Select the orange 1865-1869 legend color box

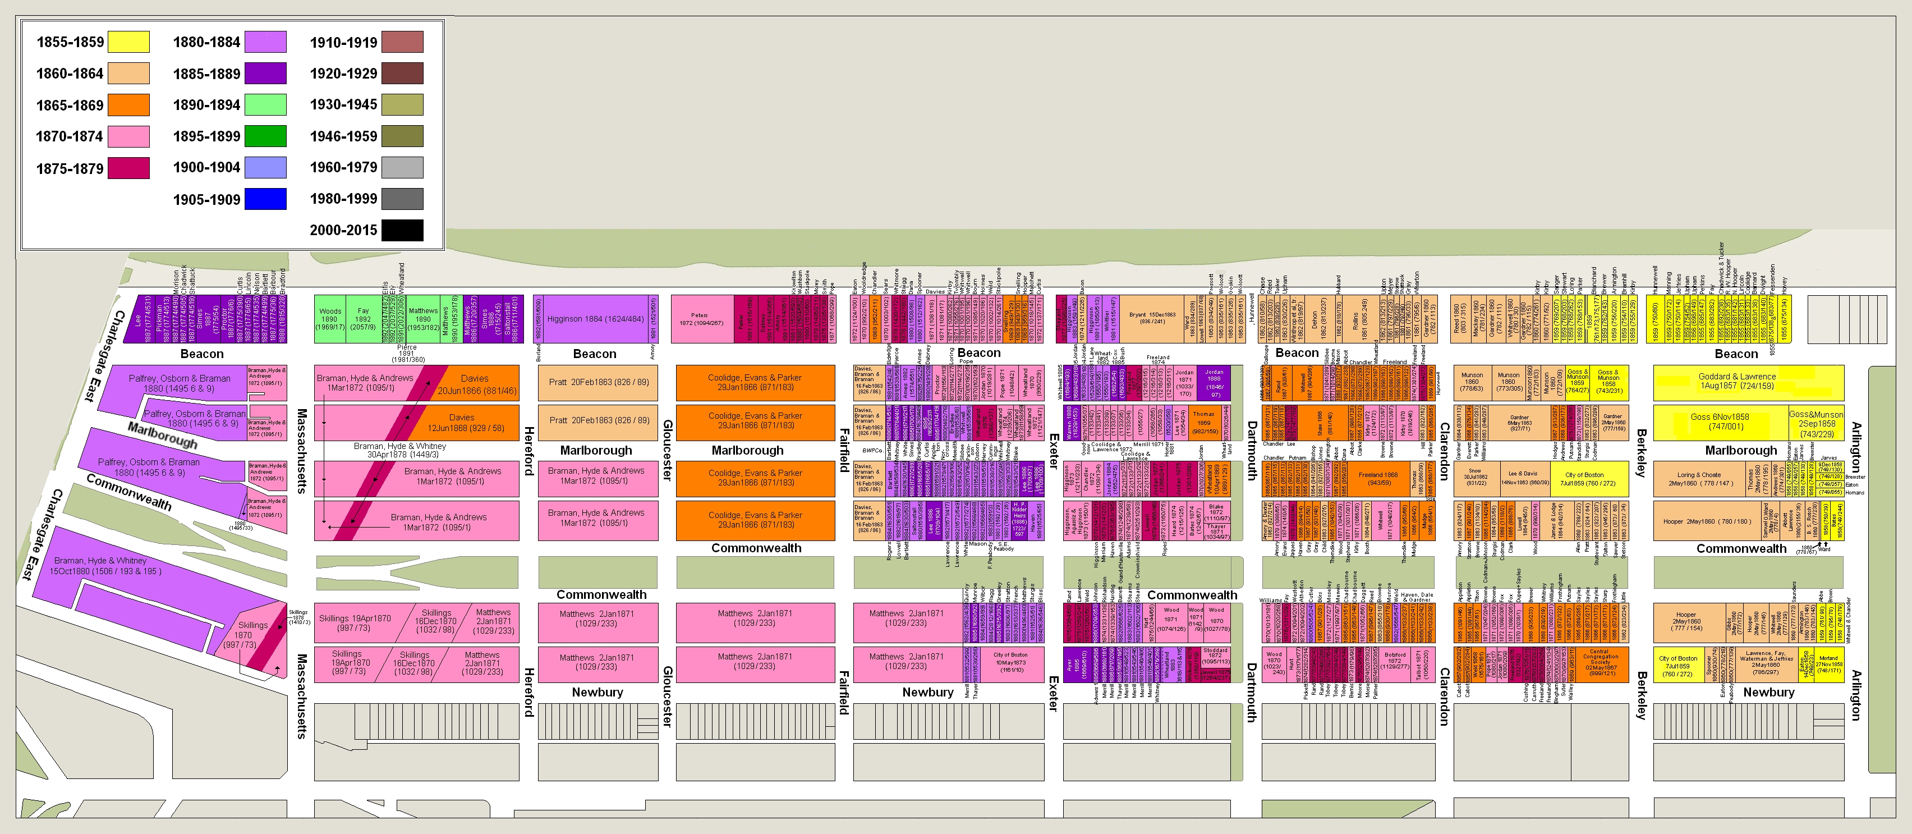[x=128, y=105]
